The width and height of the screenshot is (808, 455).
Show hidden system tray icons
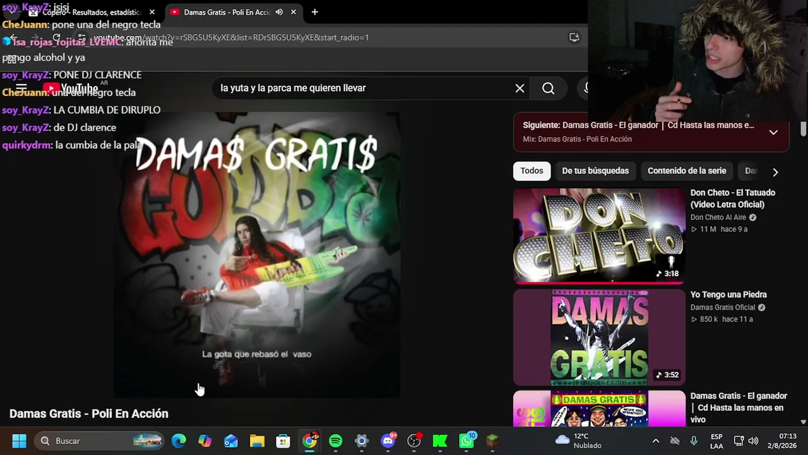click(x=656, y=441)
